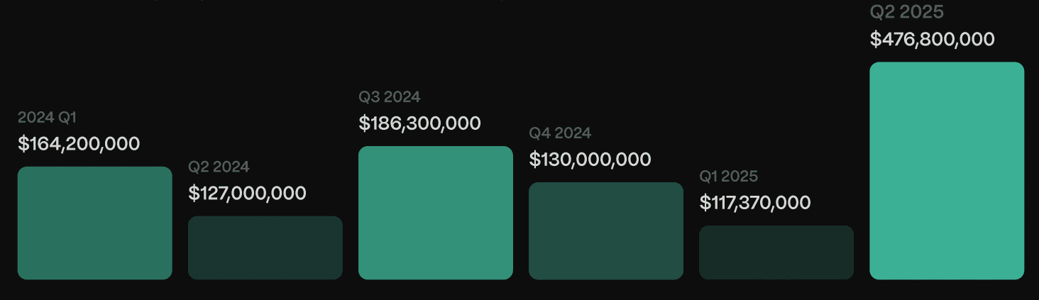
Task: Select the Q4 2024 chart bar
Action: pos(605,230)
